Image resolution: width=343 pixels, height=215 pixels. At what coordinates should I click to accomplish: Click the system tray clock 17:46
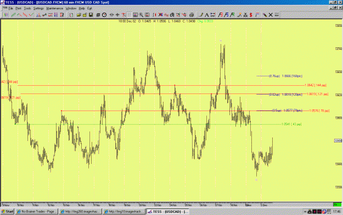pyautogui.click(x=336, y=212)
